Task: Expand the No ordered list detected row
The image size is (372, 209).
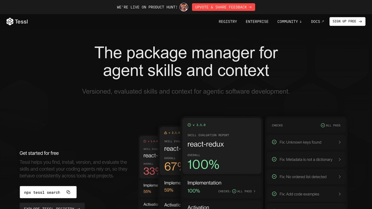Action: 340,177
